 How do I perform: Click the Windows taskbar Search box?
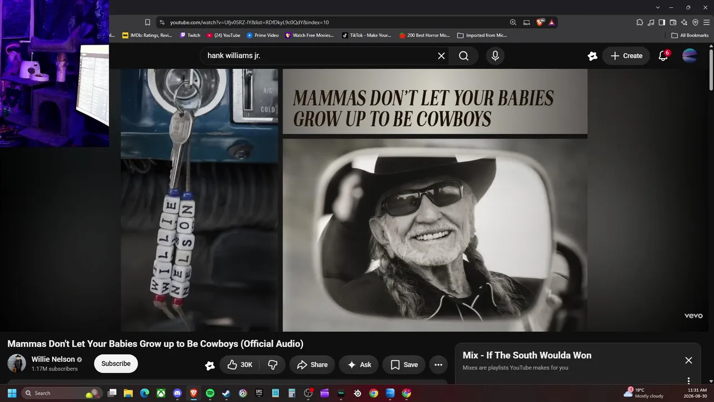pyautogui.click(x=61, y=393)
